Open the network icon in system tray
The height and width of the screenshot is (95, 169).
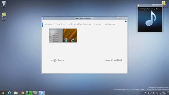pyautogui.click(x=151, y=93)
